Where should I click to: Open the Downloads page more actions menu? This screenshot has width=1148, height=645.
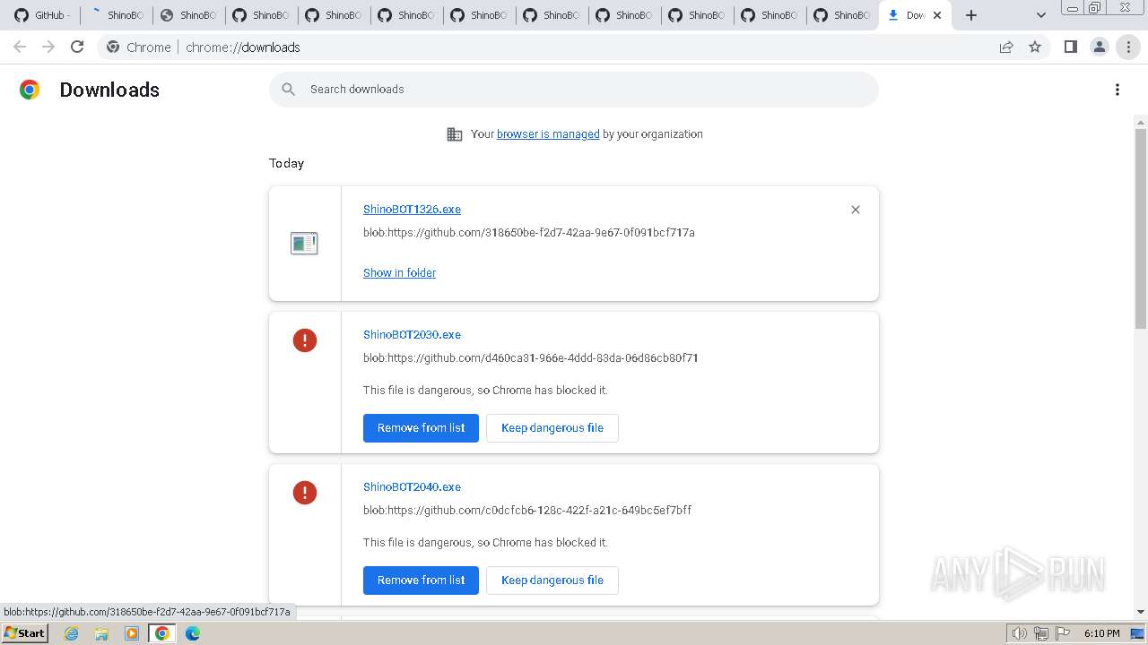coord(1117,90)
